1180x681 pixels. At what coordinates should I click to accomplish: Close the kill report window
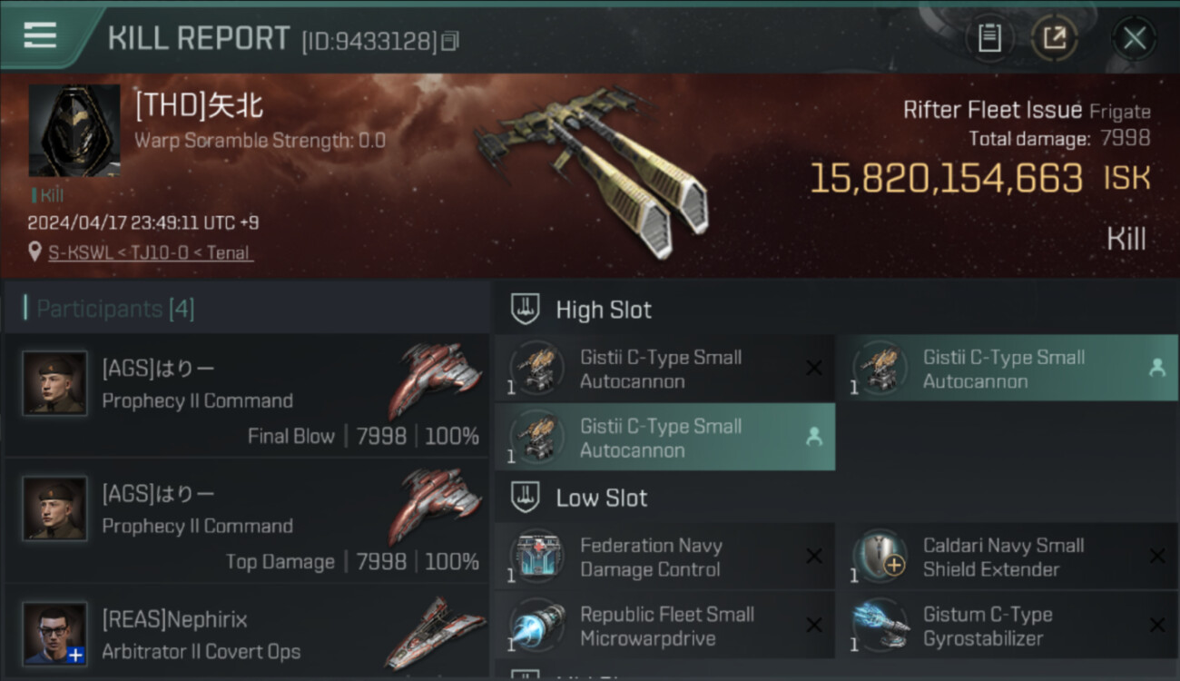1134,38
